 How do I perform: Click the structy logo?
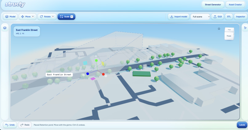(x=15, y=4)
